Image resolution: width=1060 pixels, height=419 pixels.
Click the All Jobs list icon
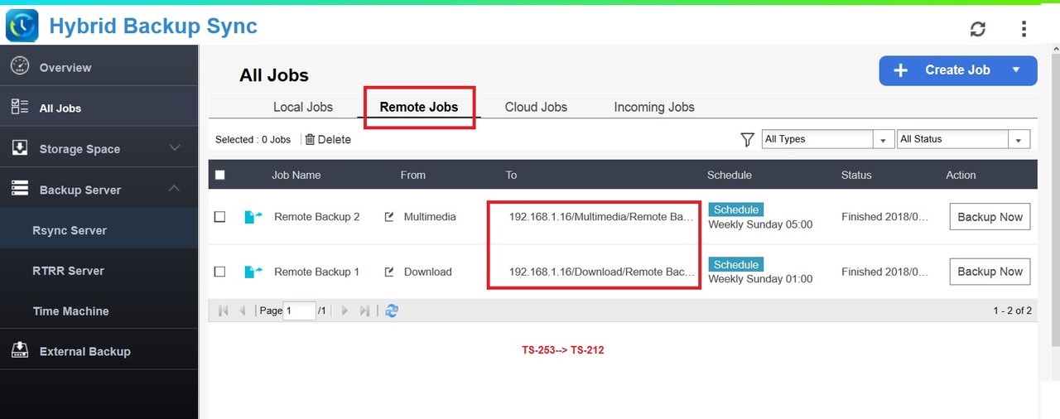[20, 108]
